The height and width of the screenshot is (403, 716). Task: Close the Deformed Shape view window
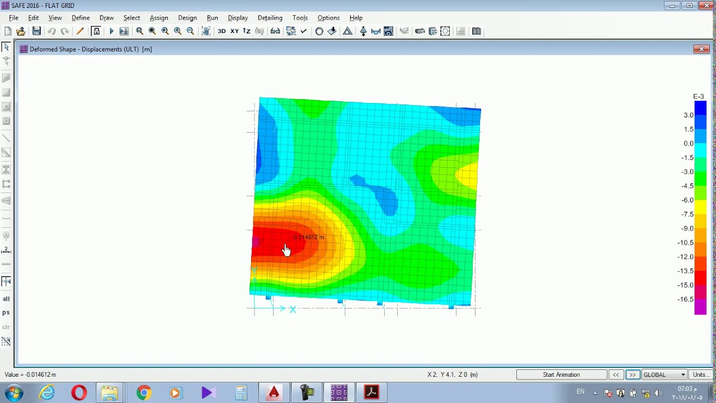click(701, 49)
